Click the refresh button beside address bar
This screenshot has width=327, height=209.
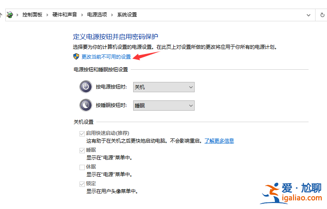pos(322,15)
